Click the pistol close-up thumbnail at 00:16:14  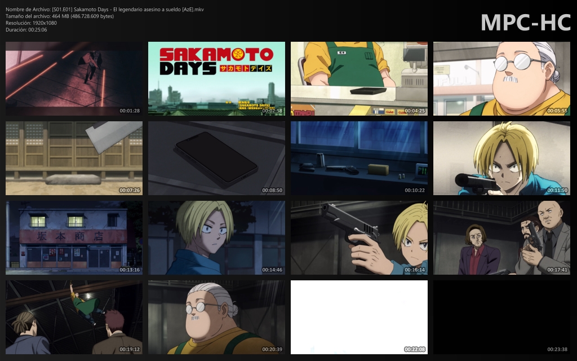pos(359,237)
